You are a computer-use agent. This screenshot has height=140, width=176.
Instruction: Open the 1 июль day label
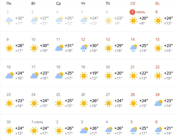37,122
